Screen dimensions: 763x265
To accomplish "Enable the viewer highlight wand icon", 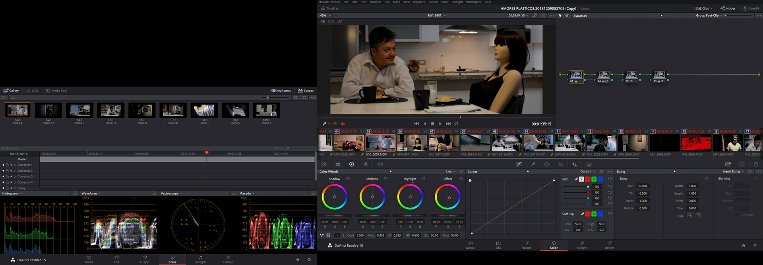I will pos(339,21).
